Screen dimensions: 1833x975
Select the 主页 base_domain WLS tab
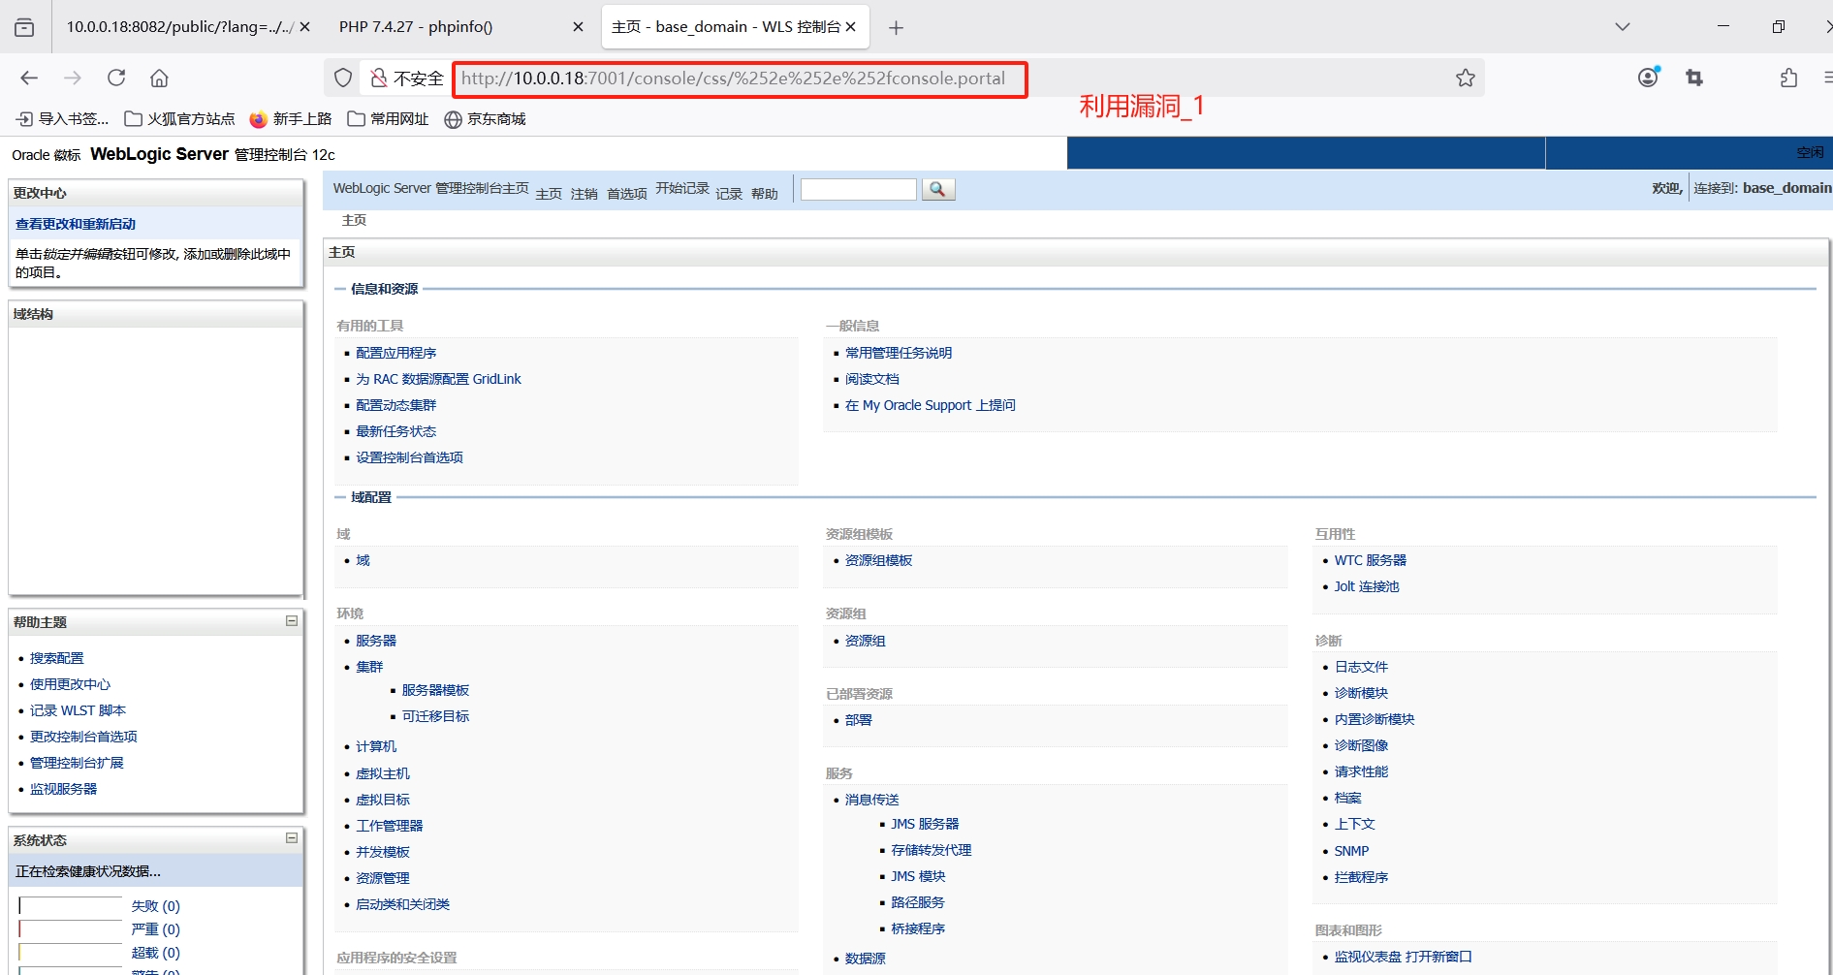pyautogui.click(x=726, y=27)
